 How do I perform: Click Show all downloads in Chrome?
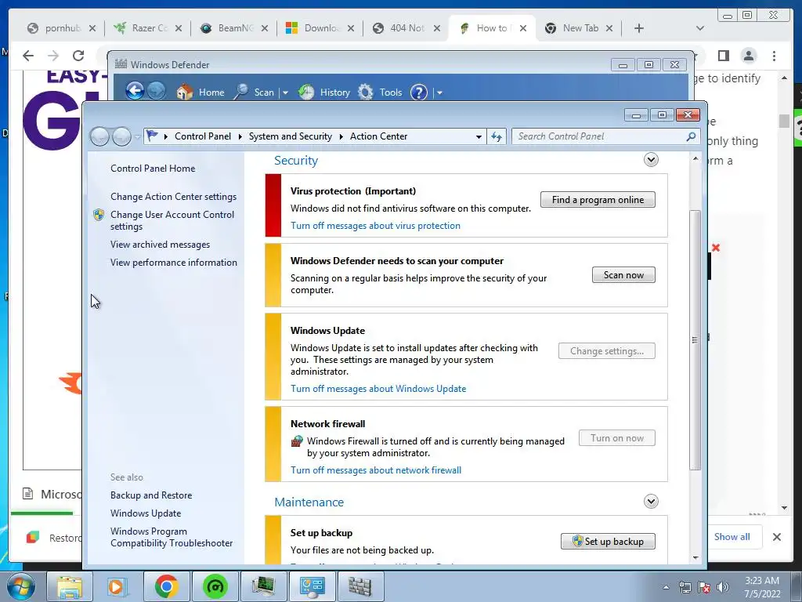click(x=732, y=536)
